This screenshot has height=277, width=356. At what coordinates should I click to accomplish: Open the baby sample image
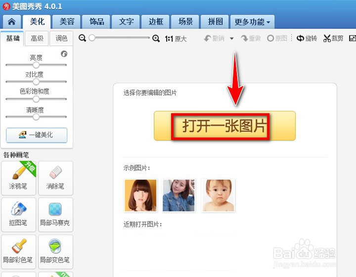pos(218,195)
